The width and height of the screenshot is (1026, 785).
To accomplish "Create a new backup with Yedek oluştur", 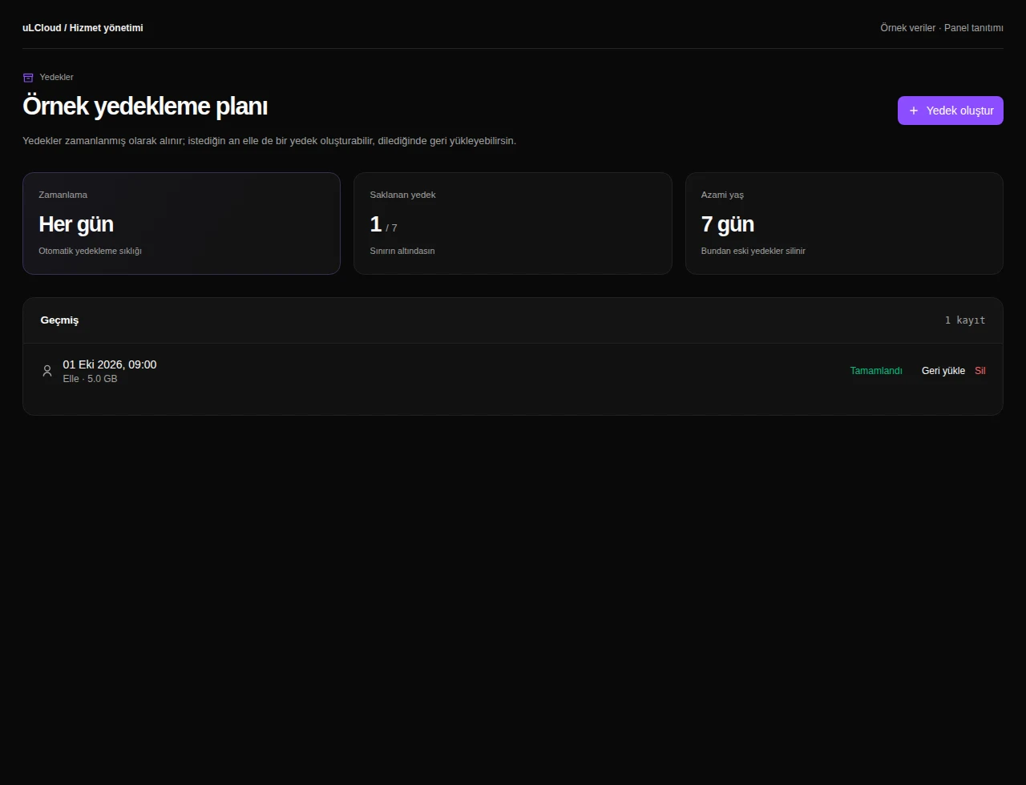I will pos(951,111).
